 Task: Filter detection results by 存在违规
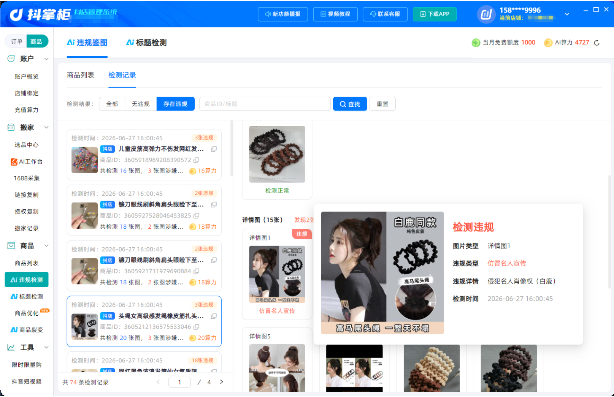(176, 104)
